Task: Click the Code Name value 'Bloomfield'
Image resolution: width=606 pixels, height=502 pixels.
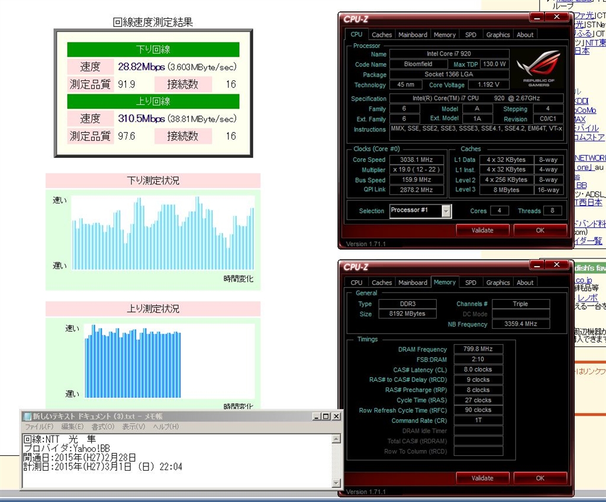Action: point(418,64)
